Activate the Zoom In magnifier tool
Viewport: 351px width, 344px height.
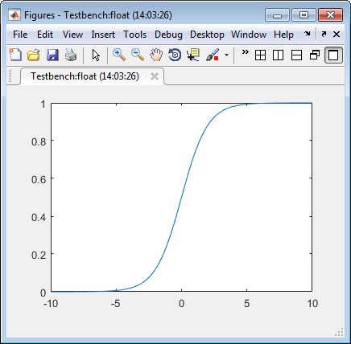click(x=119, y=55)
